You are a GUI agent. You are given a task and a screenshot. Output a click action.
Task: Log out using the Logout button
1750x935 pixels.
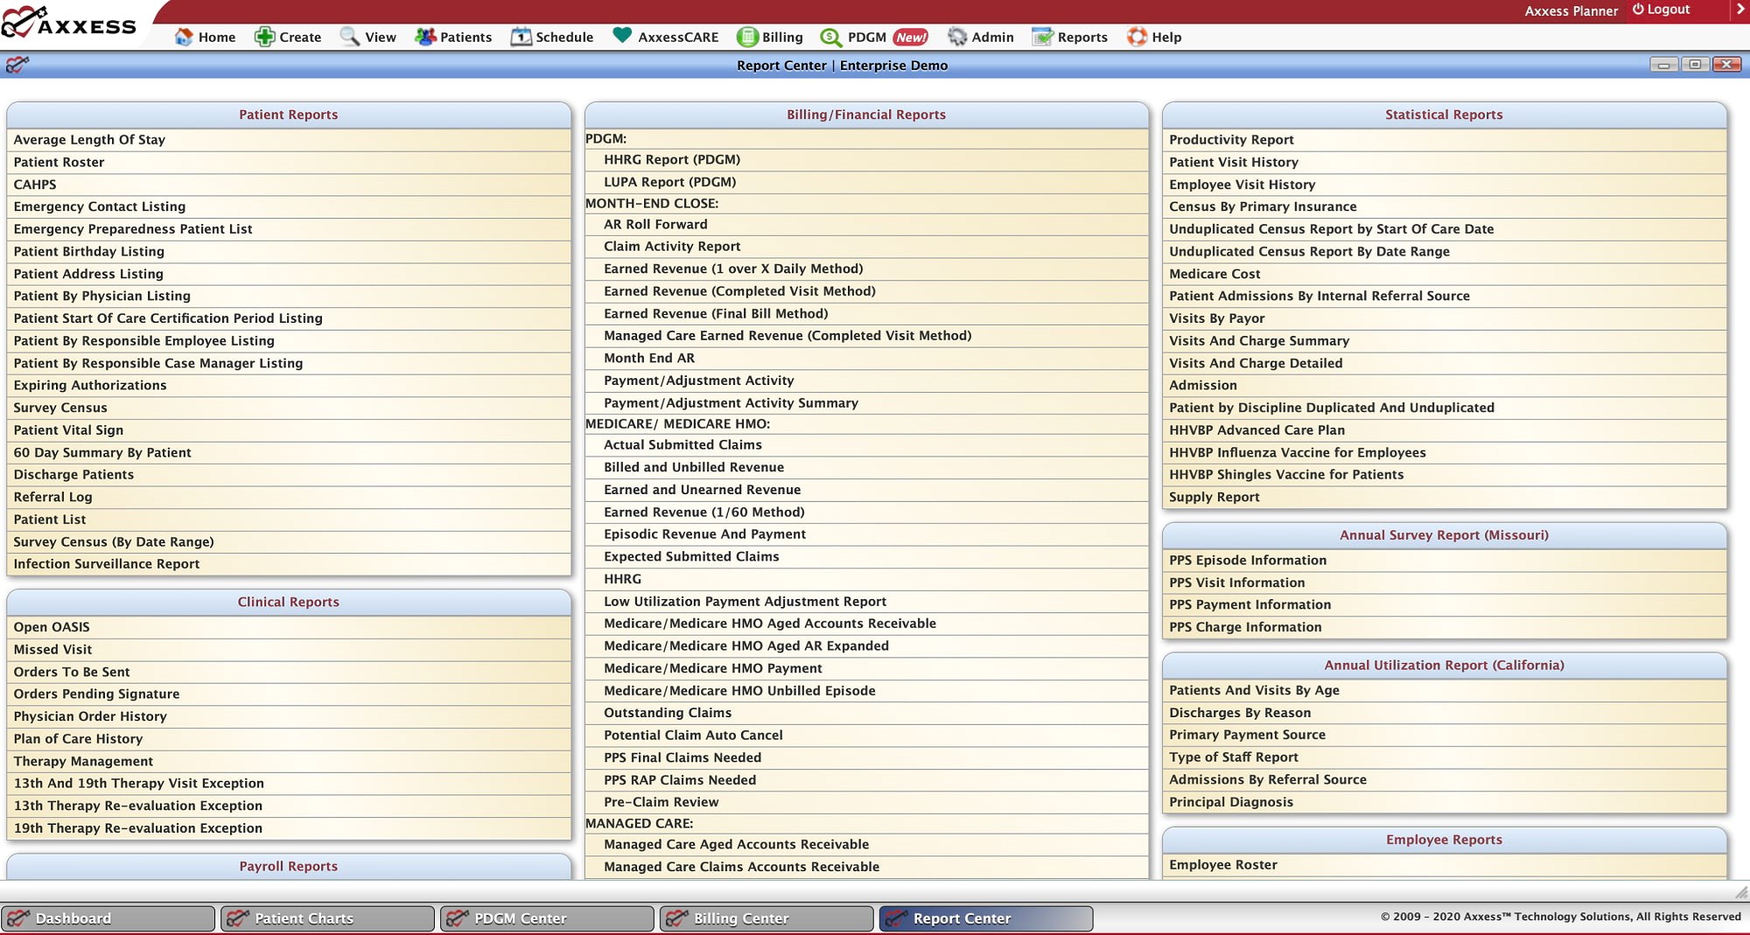pos(1661,10)
